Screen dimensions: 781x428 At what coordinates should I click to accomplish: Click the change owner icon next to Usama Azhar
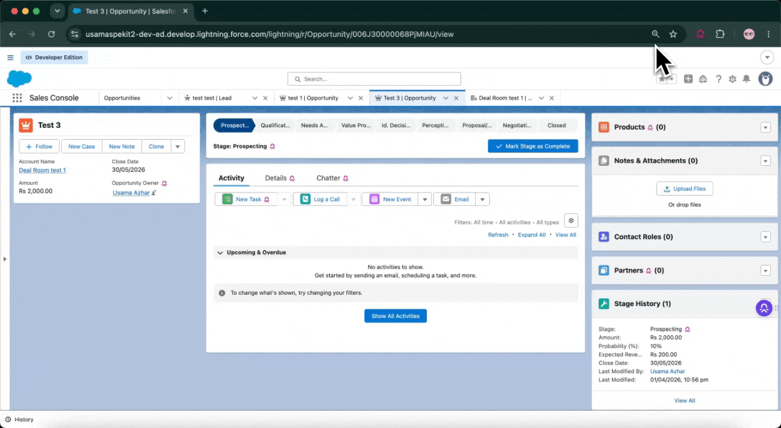[154, 193]
